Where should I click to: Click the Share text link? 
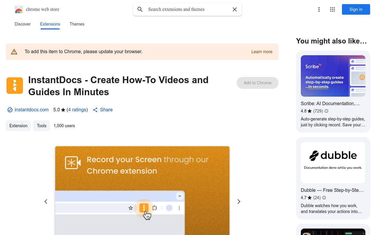tap(106, 110)
